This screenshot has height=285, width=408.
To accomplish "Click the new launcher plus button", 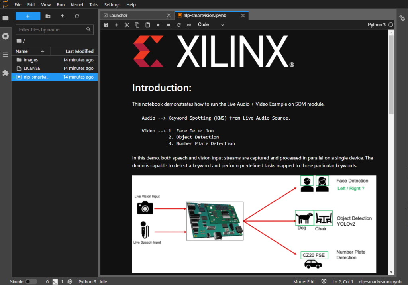I will [28, 16].
